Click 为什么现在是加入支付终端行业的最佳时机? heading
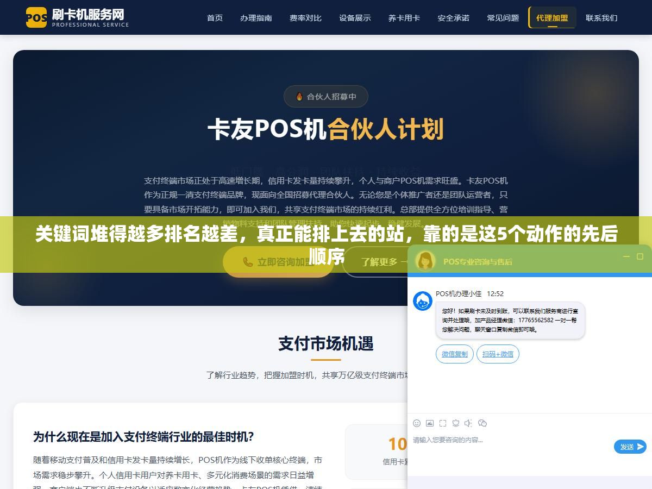The width and height of the screenshot is (652, 489). point(143,436)
